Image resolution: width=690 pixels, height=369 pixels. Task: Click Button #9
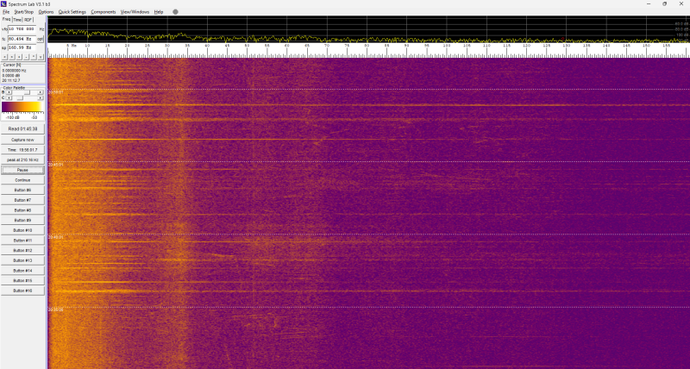[x=22, y=221]
